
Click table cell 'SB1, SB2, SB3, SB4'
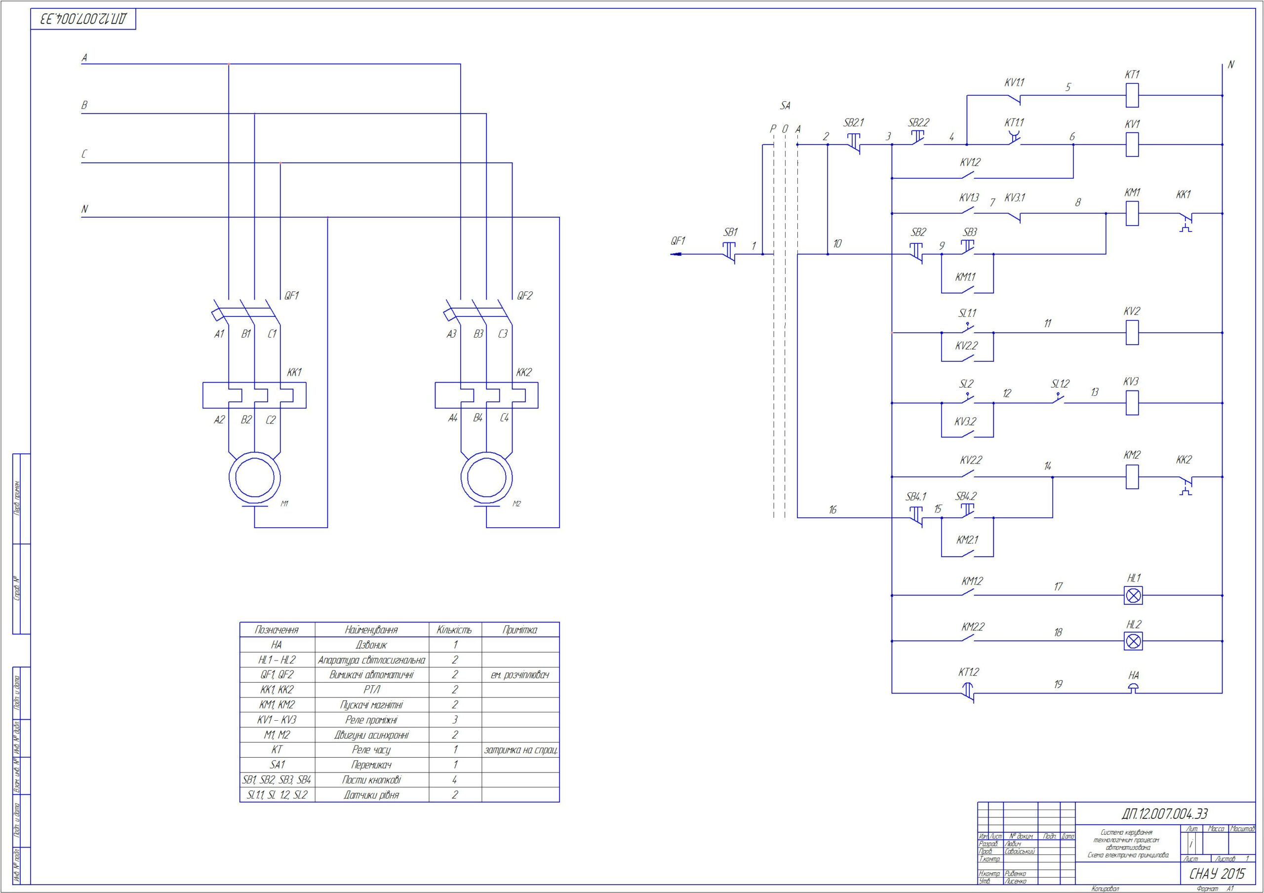point(277,779)
